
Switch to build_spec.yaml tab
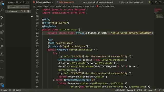[x=67, y=2]
